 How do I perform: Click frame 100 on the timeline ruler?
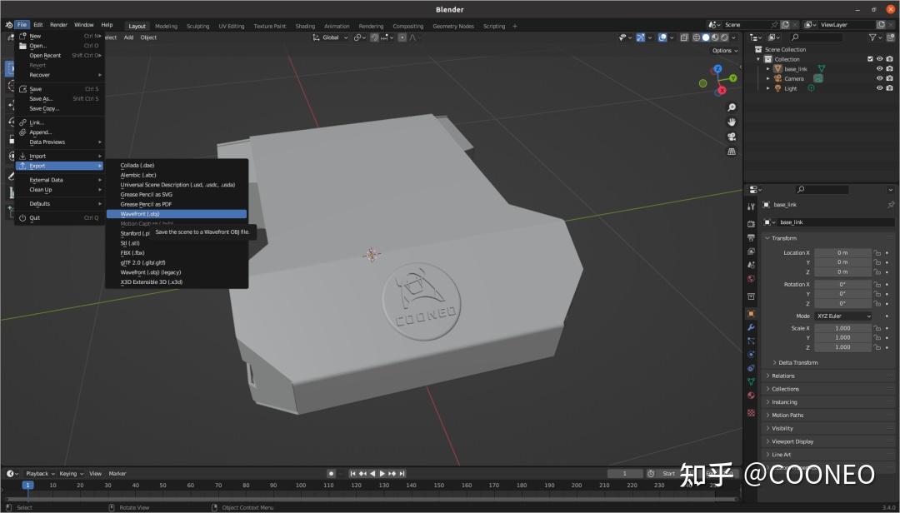[301, 485]
